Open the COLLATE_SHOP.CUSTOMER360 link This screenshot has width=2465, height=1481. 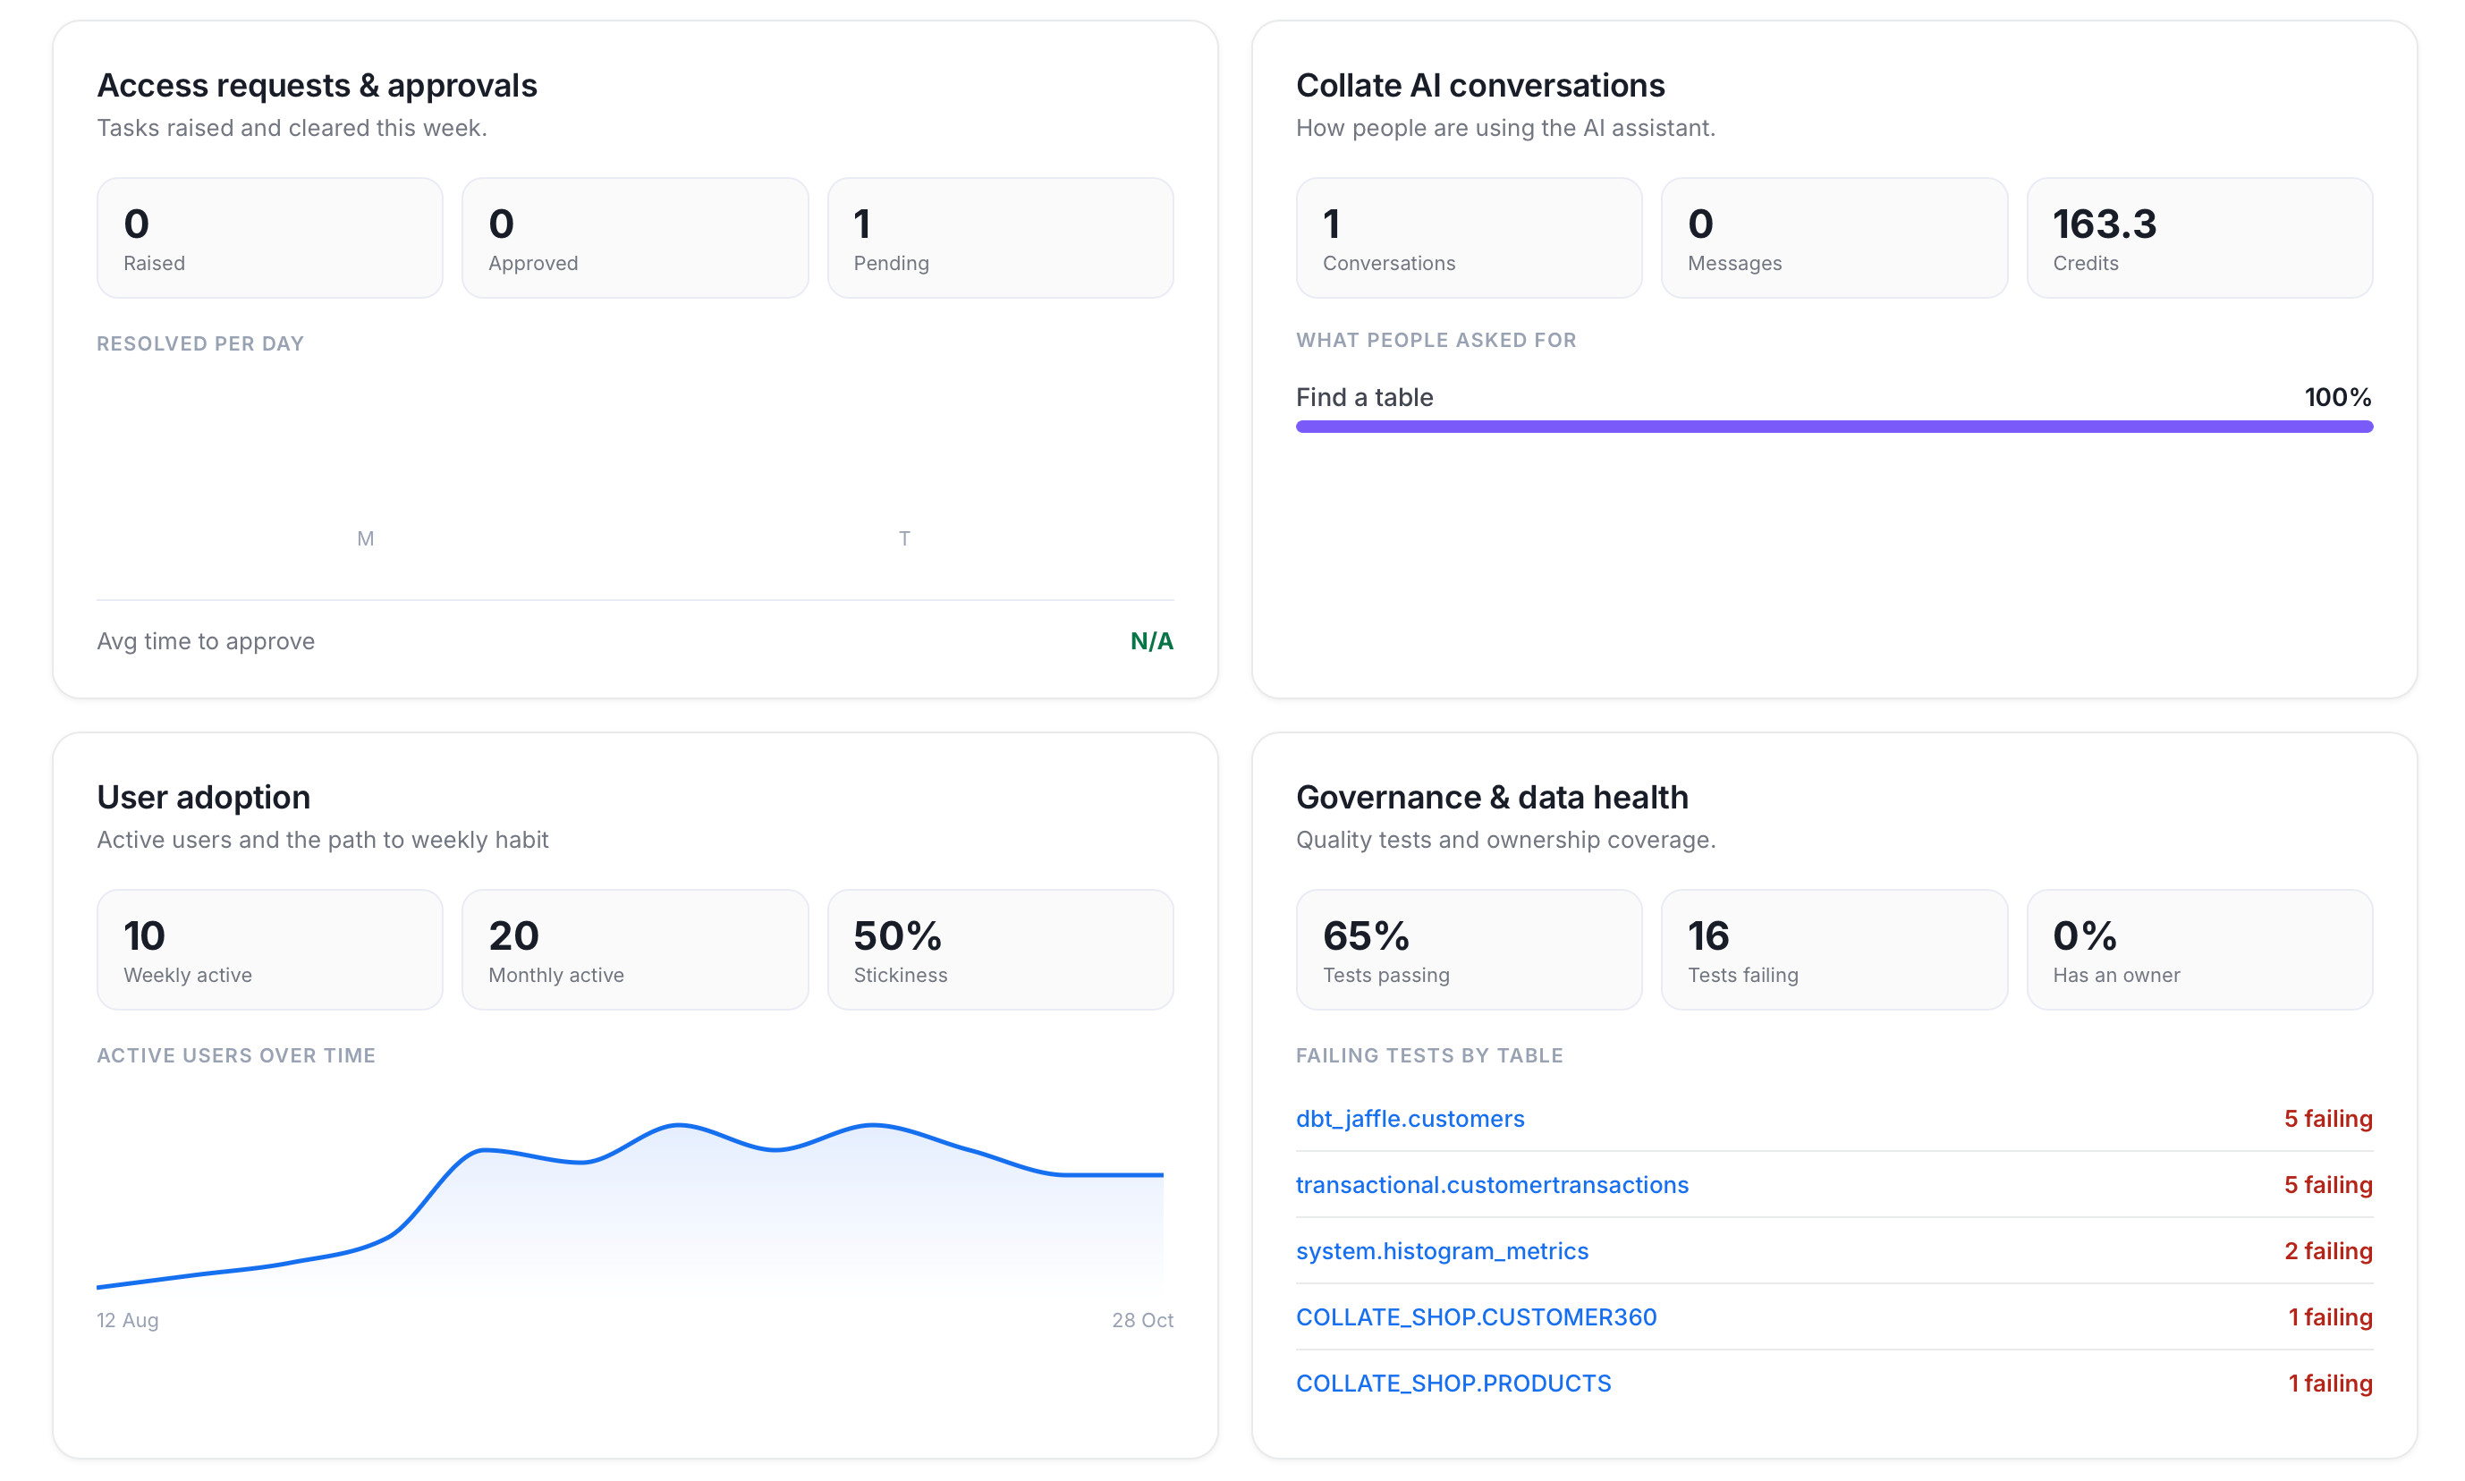pos(1476,1316)
